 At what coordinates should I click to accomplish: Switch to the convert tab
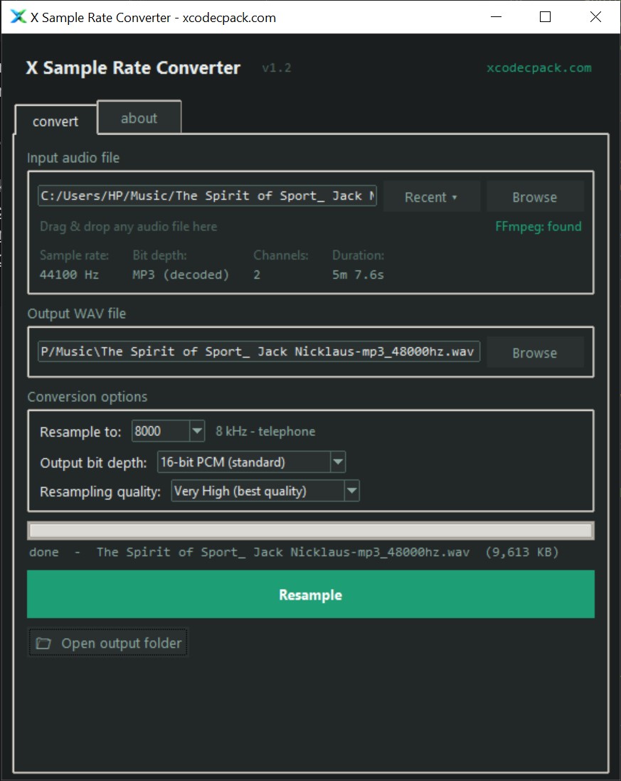click(55, 121)
